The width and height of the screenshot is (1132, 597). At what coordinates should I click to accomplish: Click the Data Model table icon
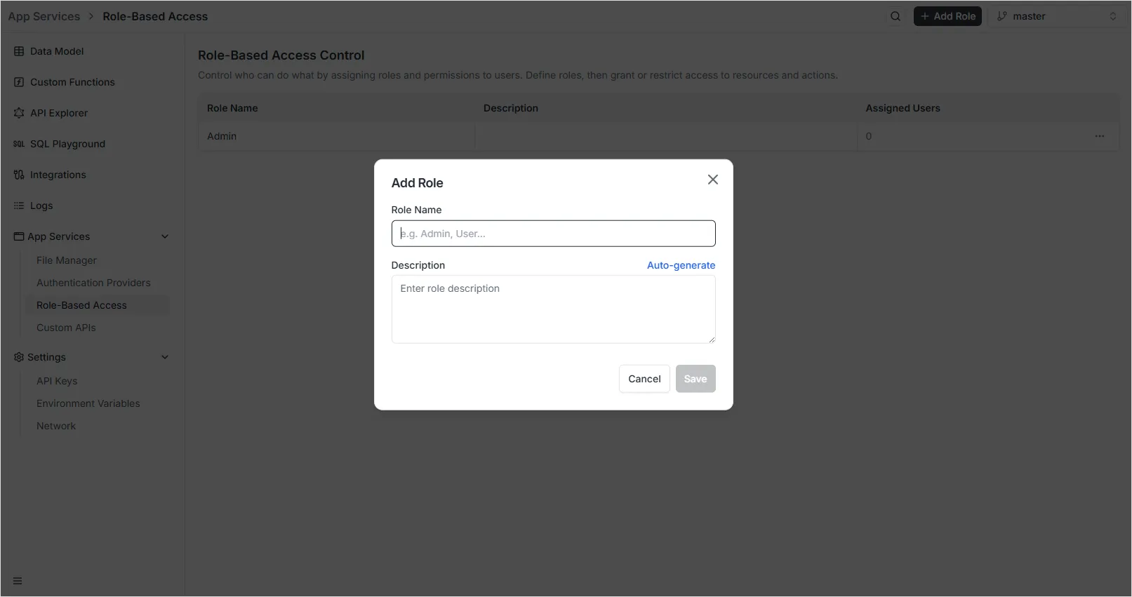(19, 51)
